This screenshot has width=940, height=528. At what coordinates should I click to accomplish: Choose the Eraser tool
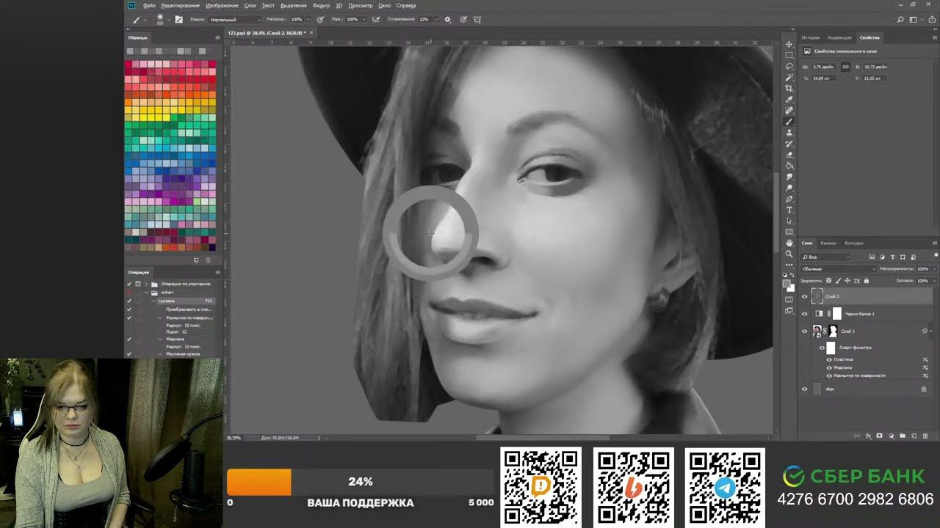pos(789,155)
